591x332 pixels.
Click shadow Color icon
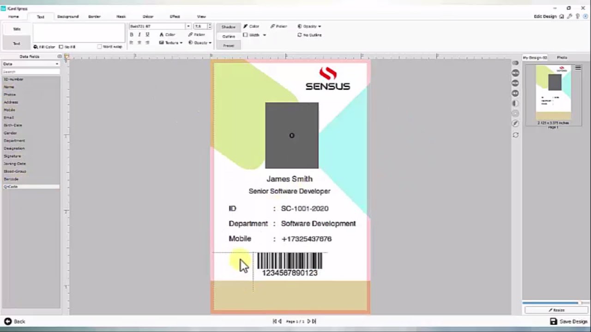[x=246, y=26]
